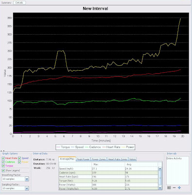Uncheck the Heart Rate checkbox

click(x=3, y=158)
